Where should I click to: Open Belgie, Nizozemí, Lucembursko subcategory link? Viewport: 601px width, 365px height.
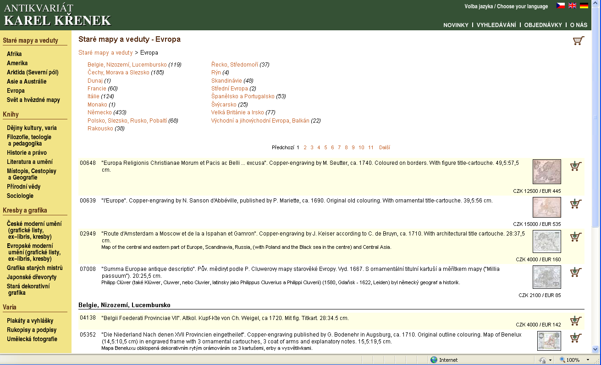pyautogui.click(x=127, y=65)
